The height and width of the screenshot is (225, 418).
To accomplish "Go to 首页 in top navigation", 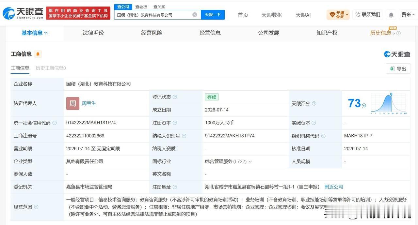I will [243, 15].
